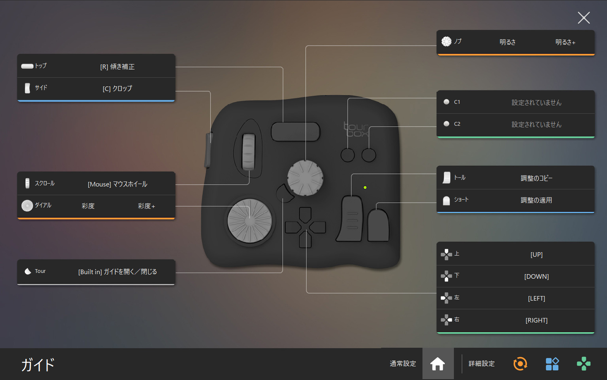Select the [R] 傾き補正 top button assignment

tap(118, 67)
